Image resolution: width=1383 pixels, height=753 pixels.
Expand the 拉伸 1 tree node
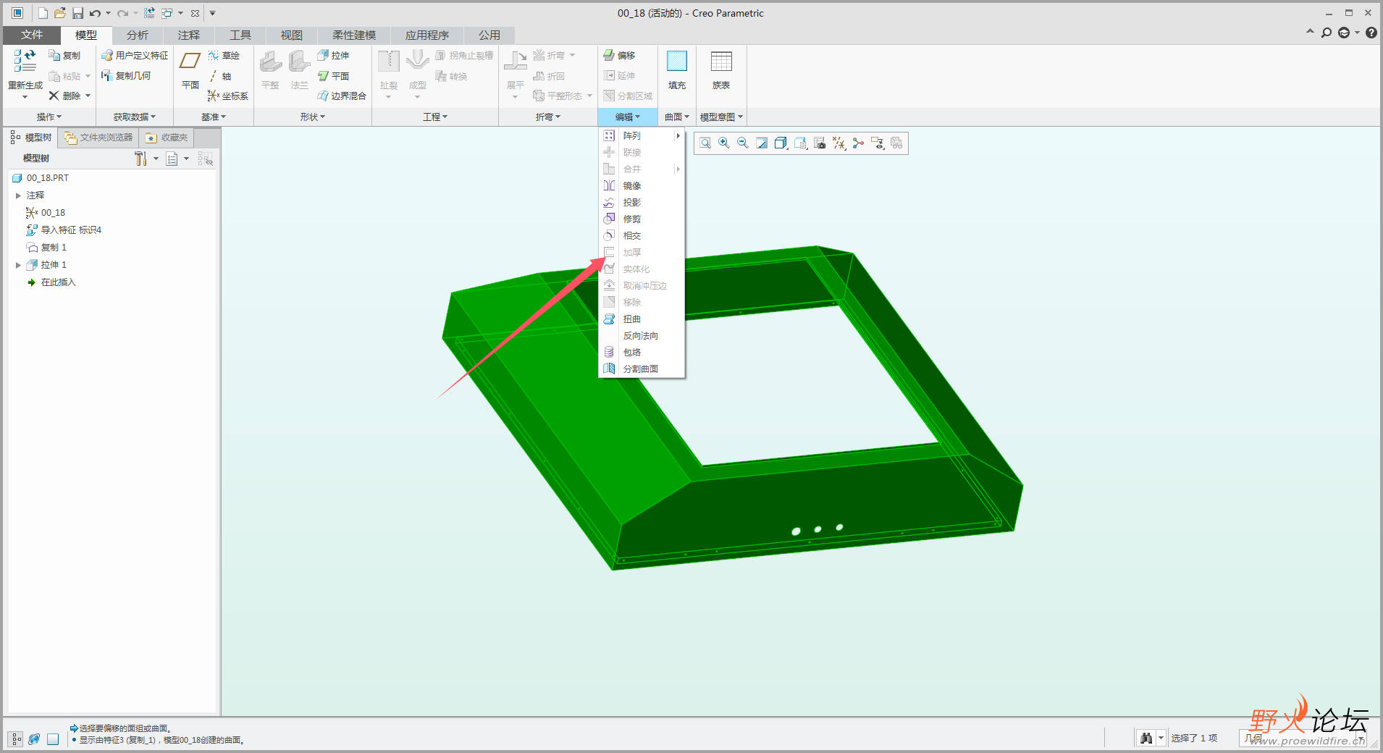click(x=18, y=265)
